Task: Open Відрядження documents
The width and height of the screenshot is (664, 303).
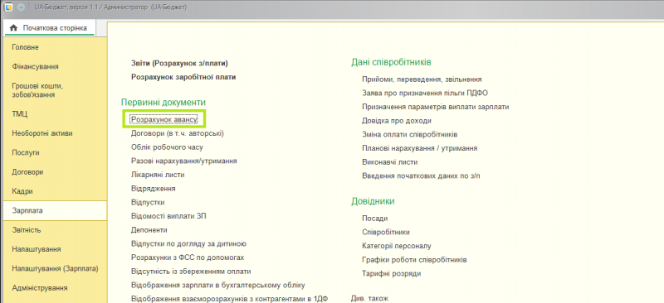Action: pos(154,189)
